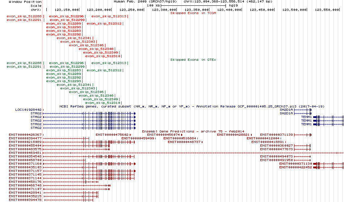Click green GTEx label exon_skip_512309
Image resolution: width=344 pixels, height=202 pixels.
click(x=100, y=99)
